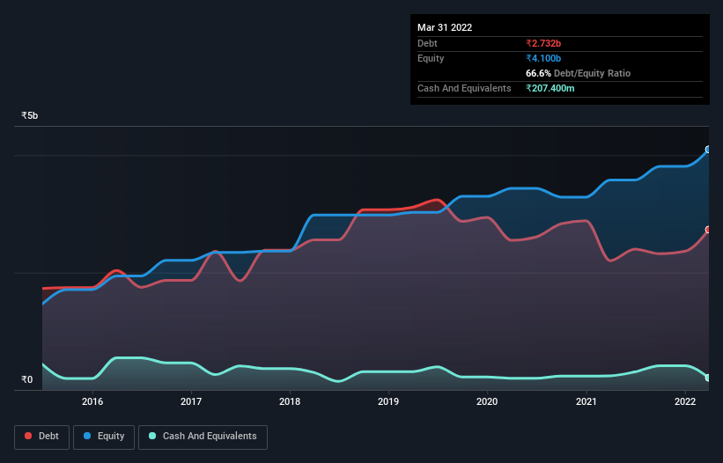Toggle Cash And Equivalents legend button
Viewport: 723px width, 463px height.
coord(203,437)
